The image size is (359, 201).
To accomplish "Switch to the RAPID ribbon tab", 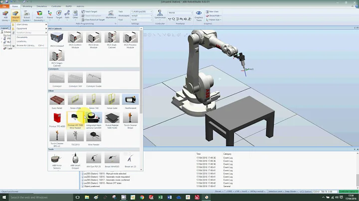I will 68,6.
